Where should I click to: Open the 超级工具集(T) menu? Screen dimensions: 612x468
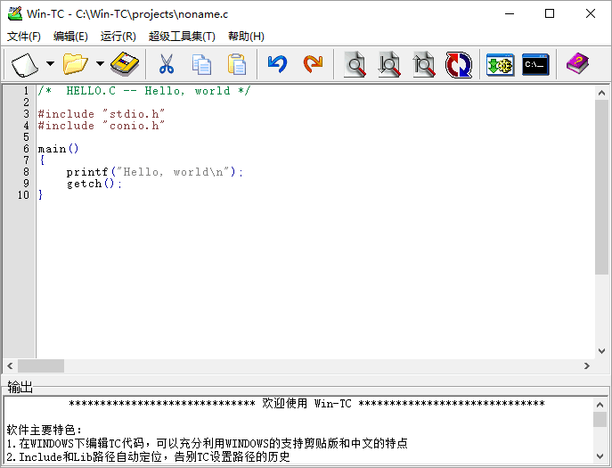point(182,37)
